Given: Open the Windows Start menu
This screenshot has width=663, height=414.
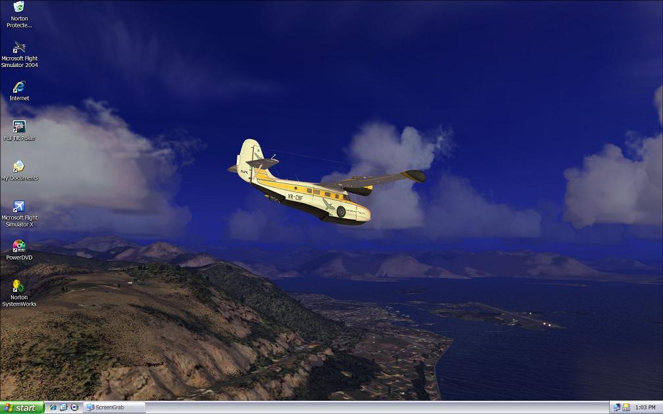Looking at the screenshot, I should (x=22, y=407).
